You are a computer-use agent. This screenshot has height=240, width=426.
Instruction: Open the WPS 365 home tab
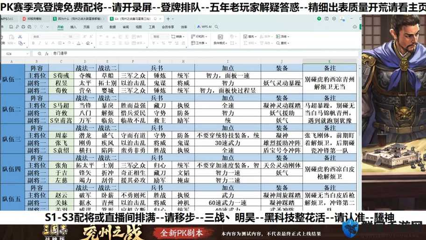8,19
